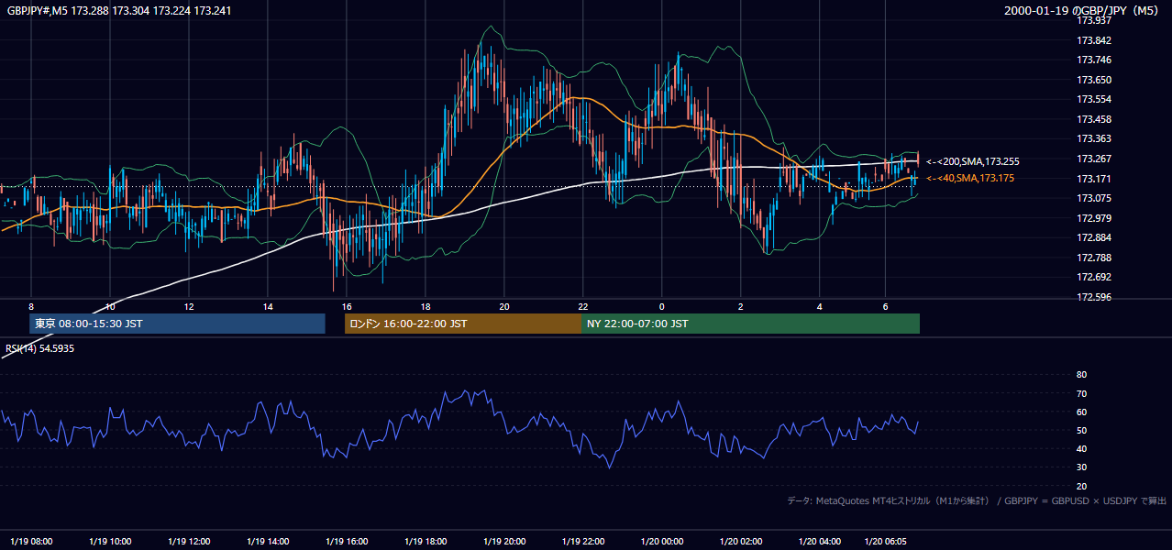Click RSI scale level 30
Viewport: 1172px width, 550px height.
point(1081,467)
